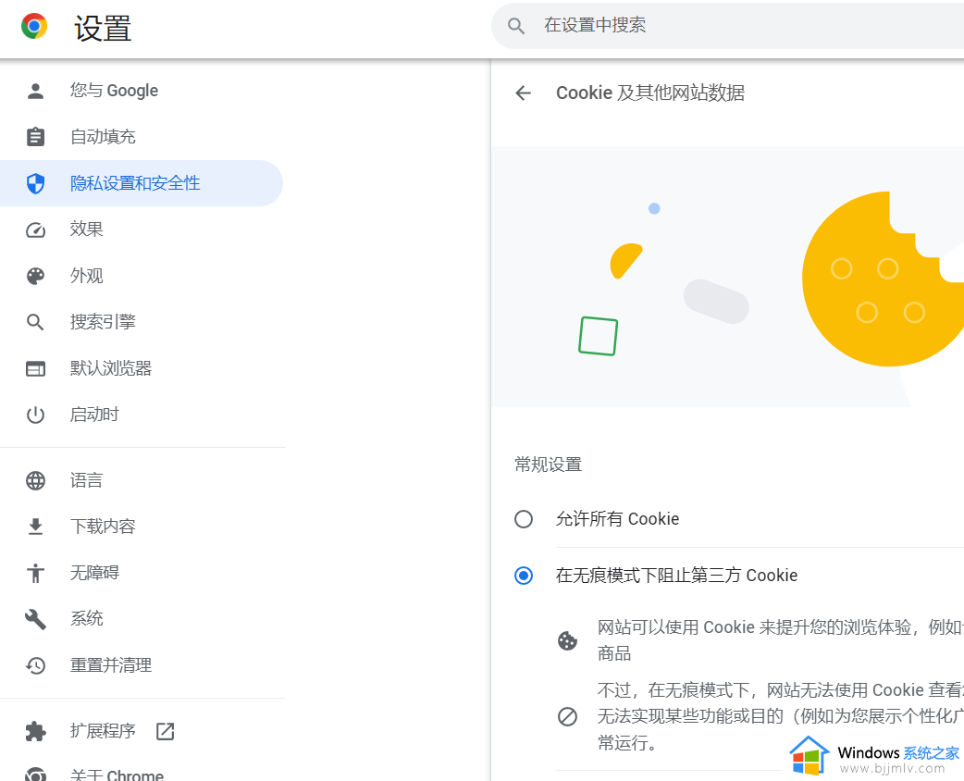Click the speedometer icon for 效果
Screen dimensions: 964x781
tap(36, 230)
